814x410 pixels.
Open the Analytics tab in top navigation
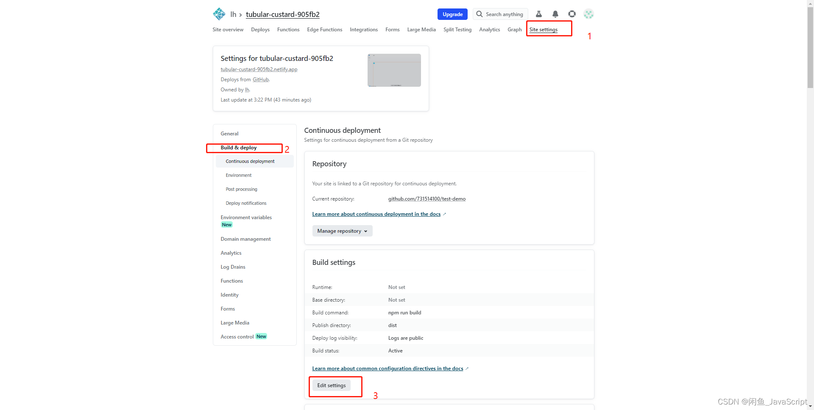[x=490, y=30]
